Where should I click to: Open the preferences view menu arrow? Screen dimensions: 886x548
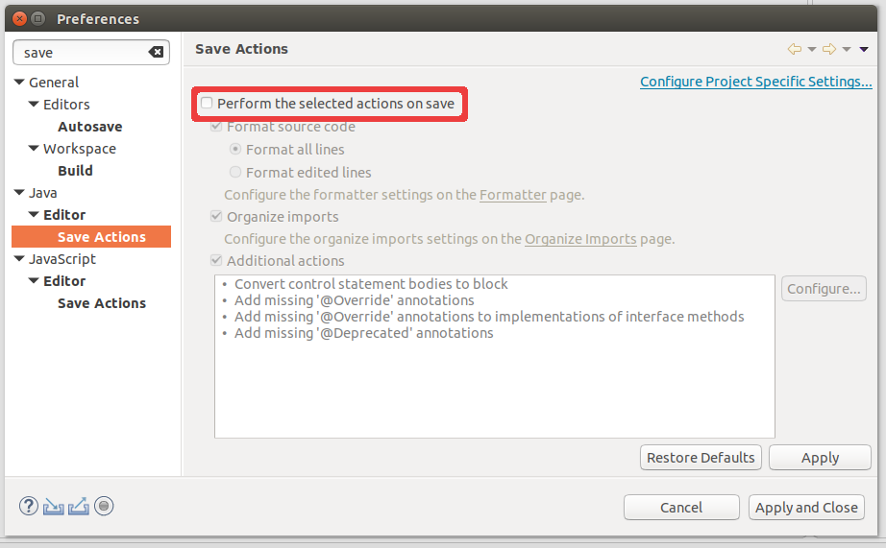tap(864, 49)
